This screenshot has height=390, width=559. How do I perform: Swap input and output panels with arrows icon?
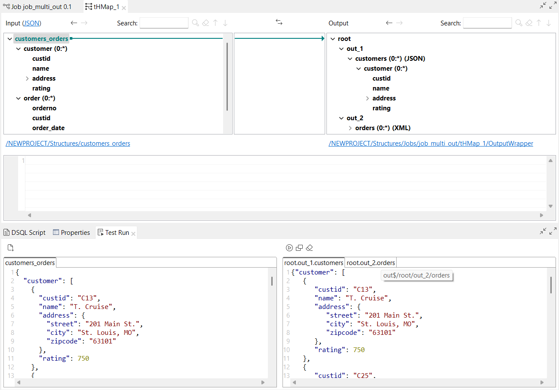click(x=279, y=22)
